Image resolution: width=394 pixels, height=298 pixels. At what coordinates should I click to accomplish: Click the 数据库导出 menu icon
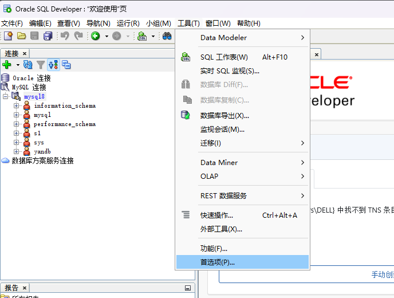pyautogui.click(x=186, y=115)
